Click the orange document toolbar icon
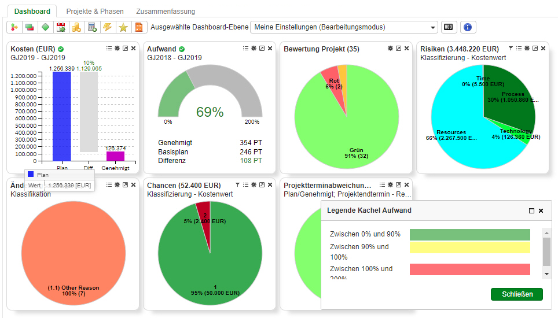The image size is (558, 318). [138, 27]
